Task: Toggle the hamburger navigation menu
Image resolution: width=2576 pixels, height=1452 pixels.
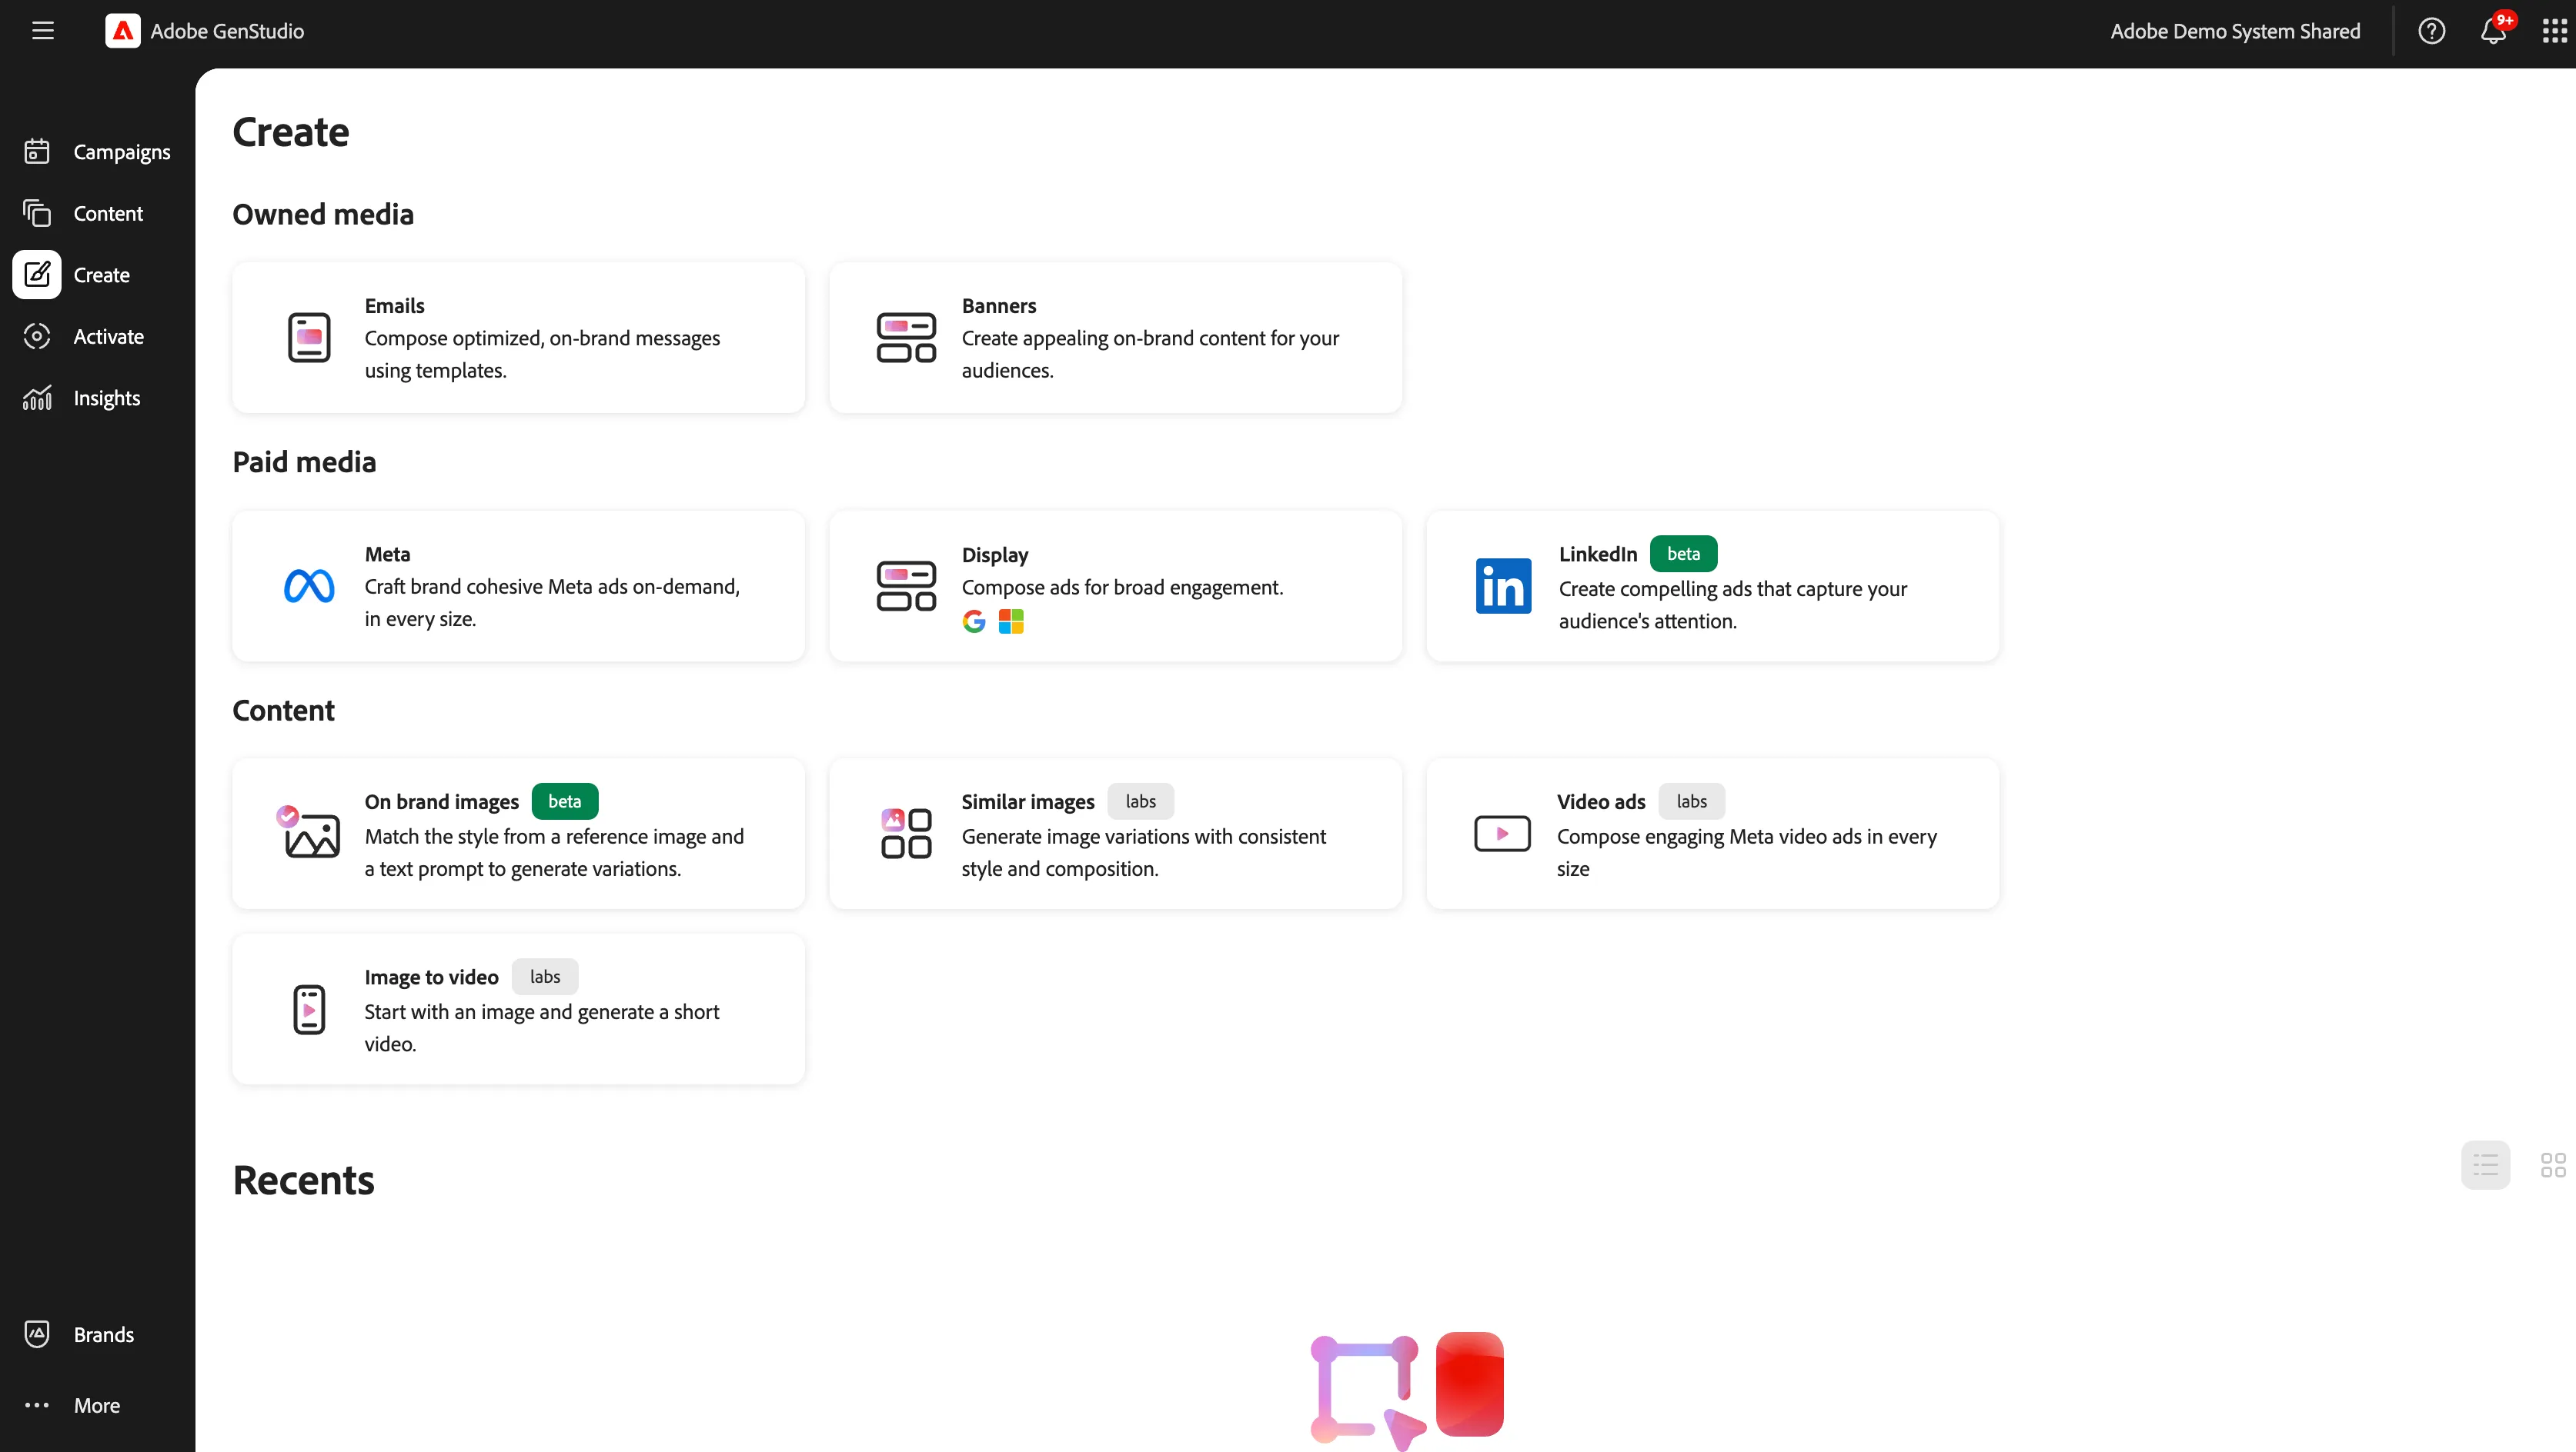Action: pyautogui.click(x=43, y=31)
